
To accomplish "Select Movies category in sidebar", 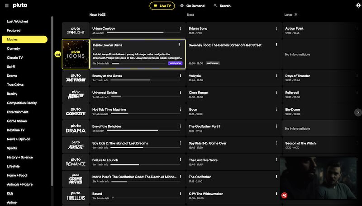I will [x=25, y=39].
